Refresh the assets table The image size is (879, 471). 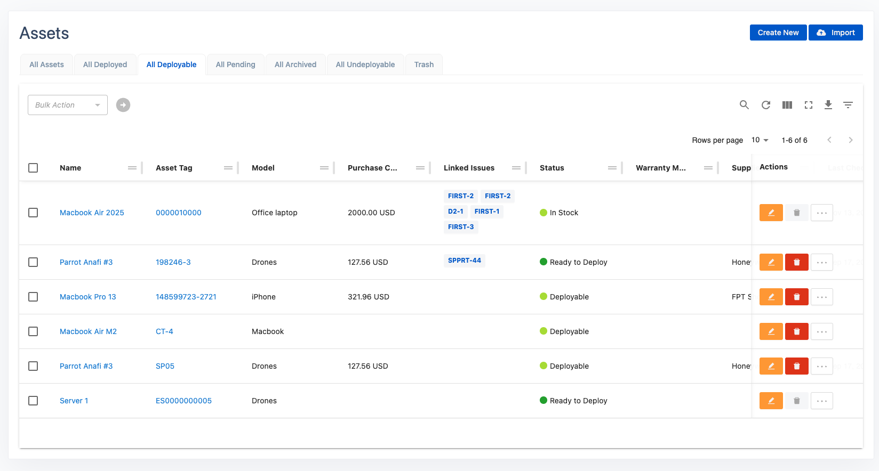tap(766, 105)
